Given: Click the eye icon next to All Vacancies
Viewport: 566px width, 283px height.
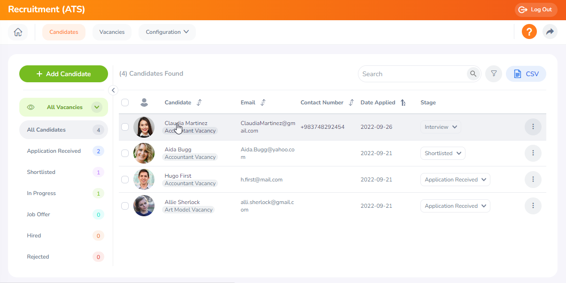Looking at the screenshot, I should 30,107.
